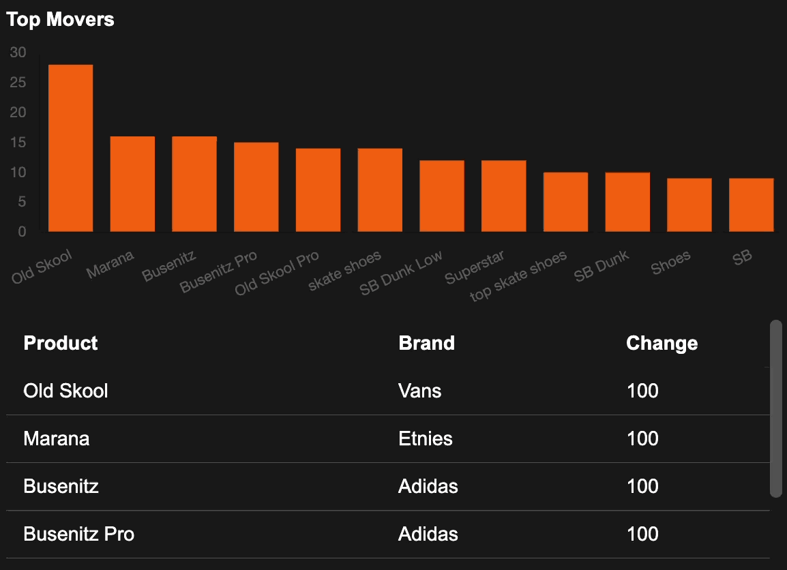This screenshot has height=570, width=787.
Task: Select the skate shoes bar
Action: coord(379,190)
